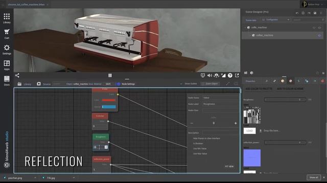Screen dimensions: 327x183
Task: Adjust the reflection_power slider
Action: [285, 142]
